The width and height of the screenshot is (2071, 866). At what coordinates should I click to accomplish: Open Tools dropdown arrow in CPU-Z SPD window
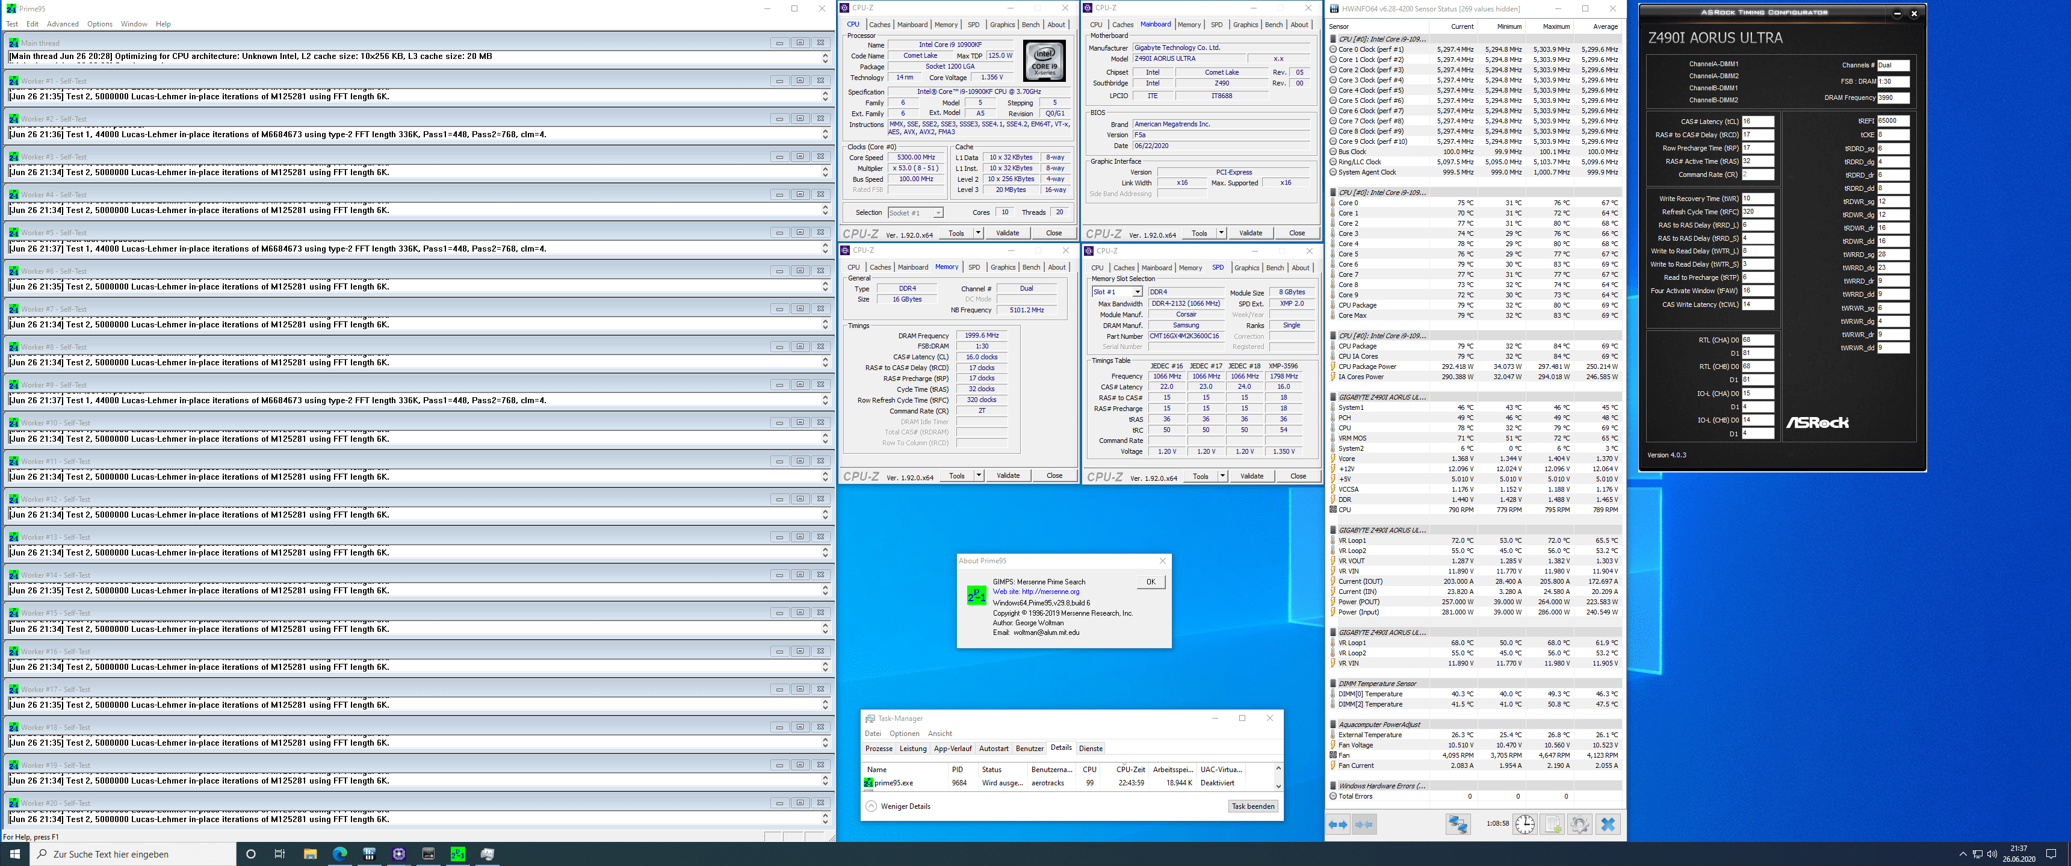[x=1222, y=477]
